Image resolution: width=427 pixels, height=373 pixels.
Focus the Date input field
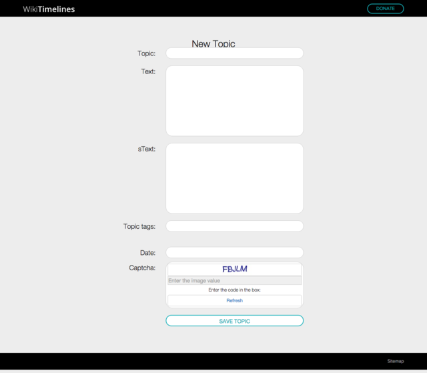pos(234,253)
